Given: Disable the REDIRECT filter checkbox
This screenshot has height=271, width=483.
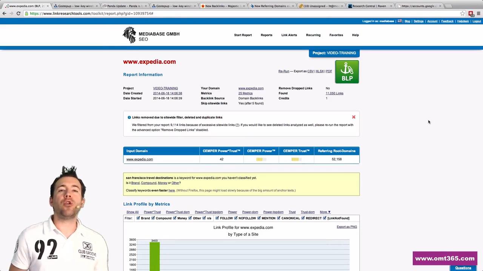Looking at the screenshot, I should pyautogui.click(x=303, y=218).
